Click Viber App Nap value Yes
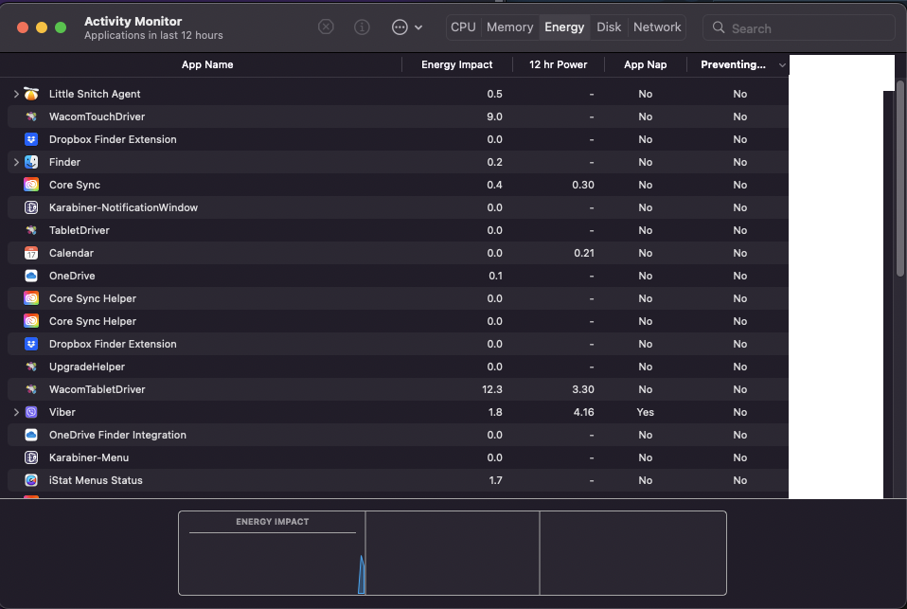907x609 pixels. coord(646,412)
